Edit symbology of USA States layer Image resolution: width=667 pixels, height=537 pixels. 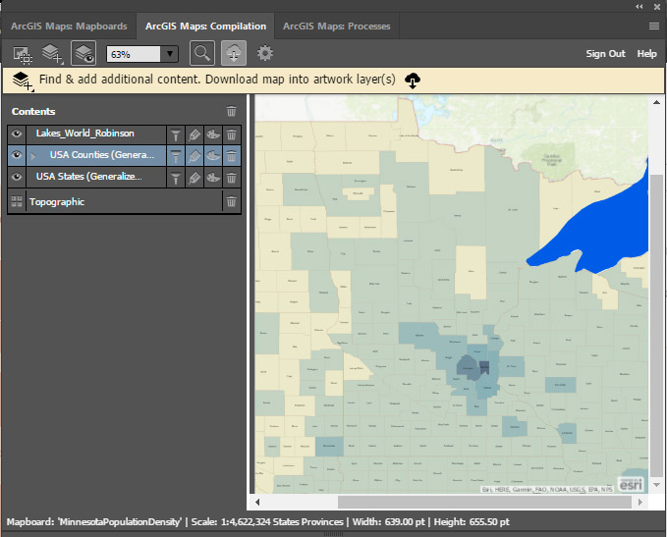click(195, 178)
